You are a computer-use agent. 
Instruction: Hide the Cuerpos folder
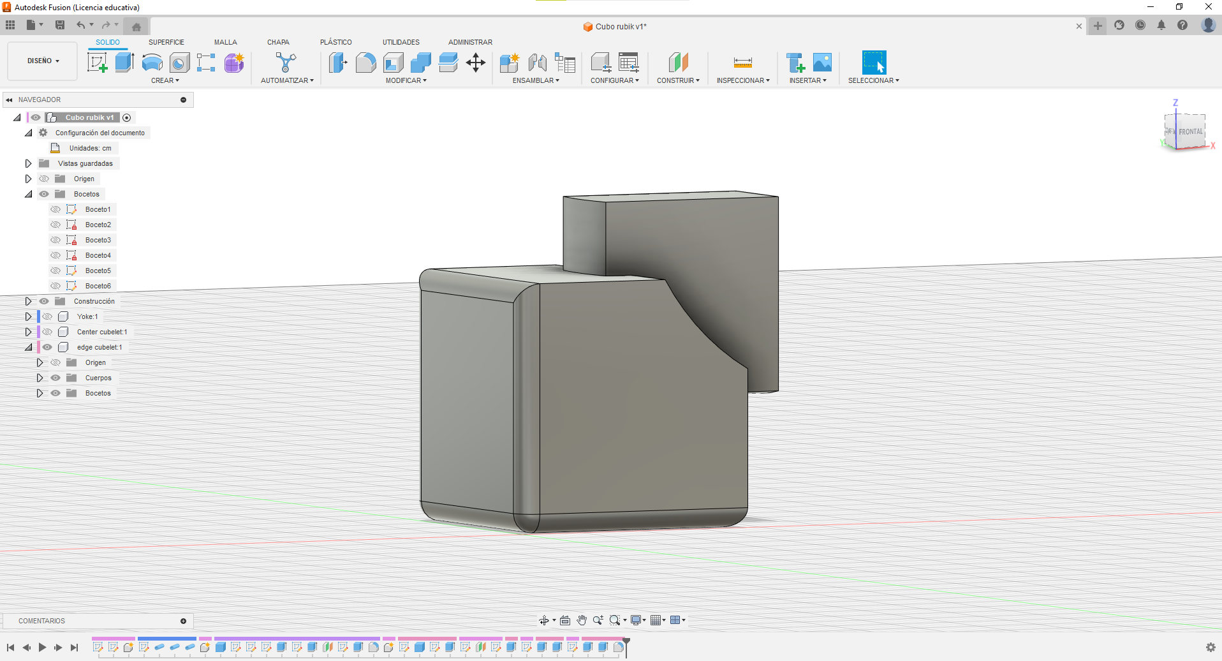pos(55,378)
